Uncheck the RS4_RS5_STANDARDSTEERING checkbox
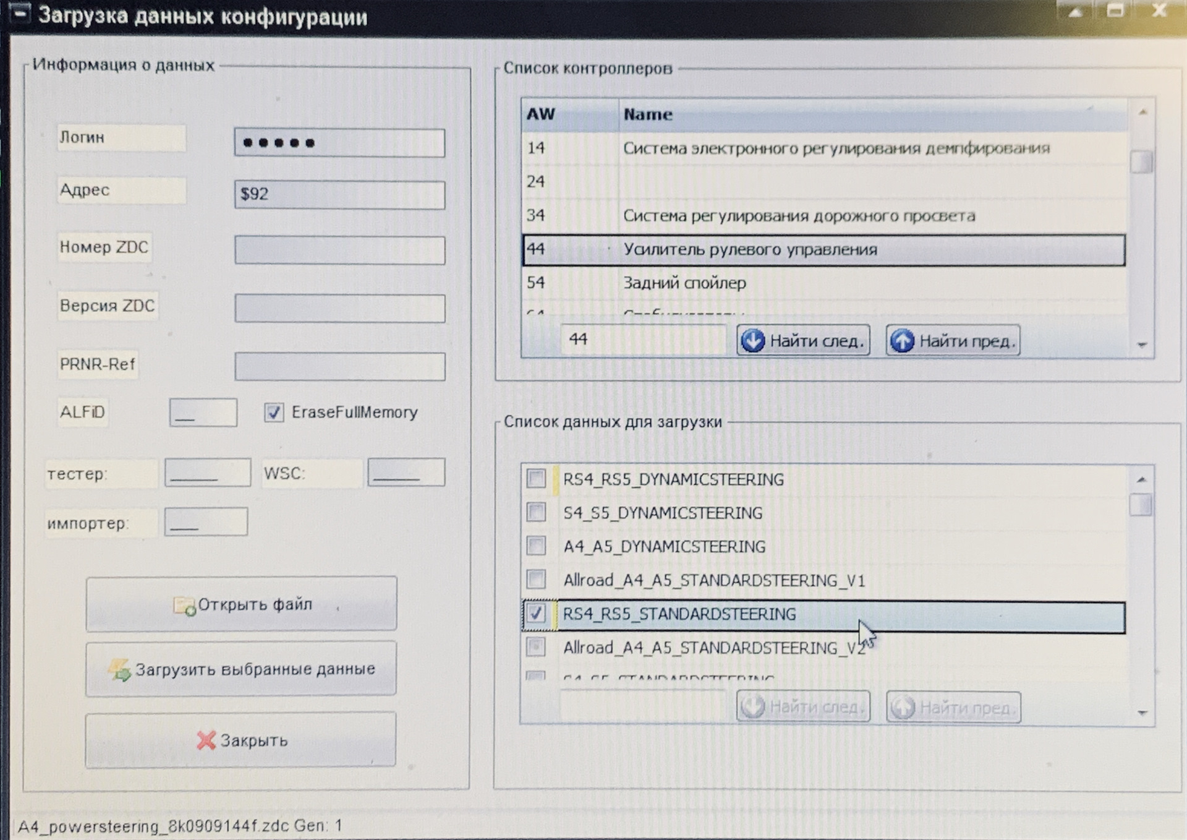 (x=536, y=614)
